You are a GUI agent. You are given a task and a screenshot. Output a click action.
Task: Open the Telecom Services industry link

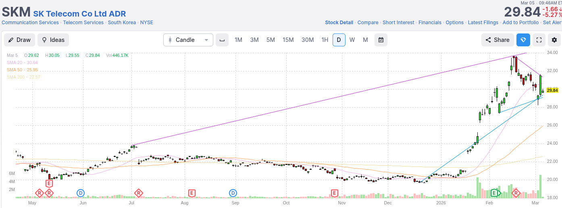pos(83,23)
